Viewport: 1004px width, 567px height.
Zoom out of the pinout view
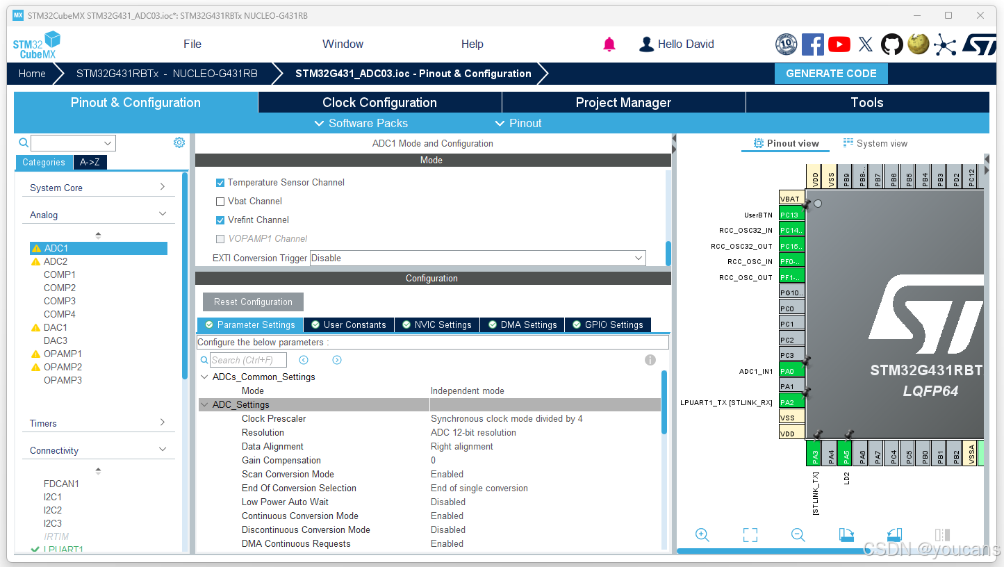pos(798,535)
